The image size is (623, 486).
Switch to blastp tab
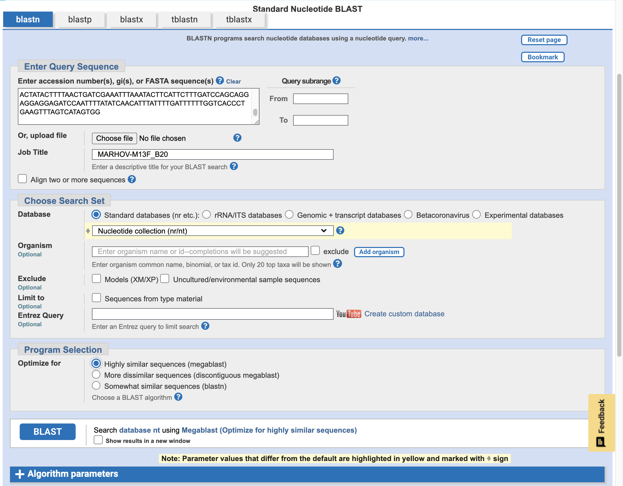click(x=80, y=19)
